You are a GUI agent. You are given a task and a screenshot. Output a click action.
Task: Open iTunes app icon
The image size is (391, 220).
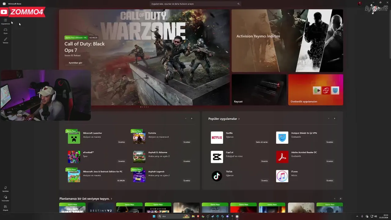(x=282, y=176)
